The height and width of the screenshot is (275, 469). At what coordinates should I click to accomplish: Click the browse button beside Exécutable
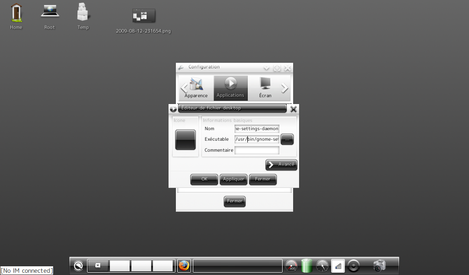pyautogui.click(x=287, y=139)
